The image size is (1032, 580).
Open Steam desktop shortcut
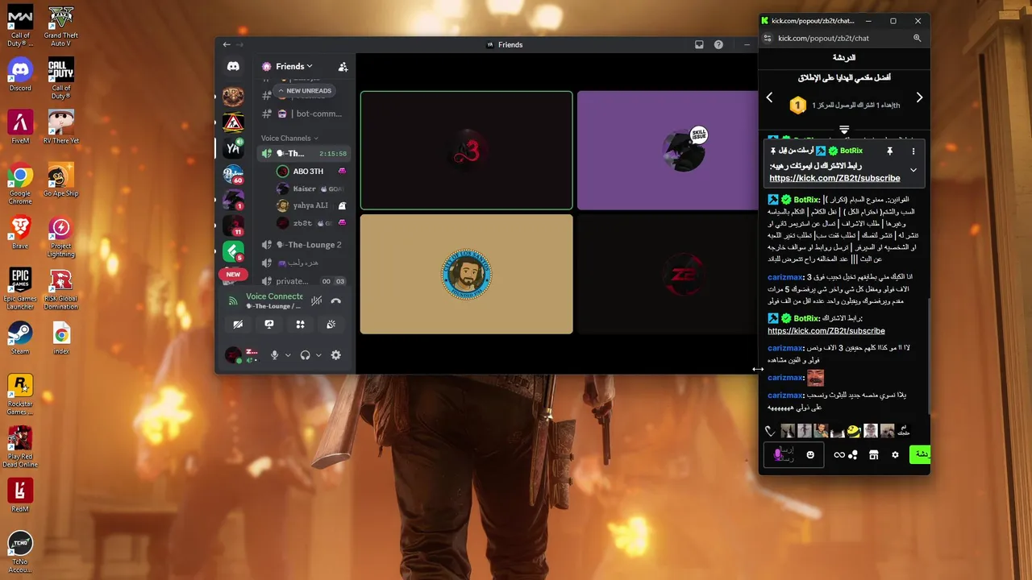tap(20, 338)
